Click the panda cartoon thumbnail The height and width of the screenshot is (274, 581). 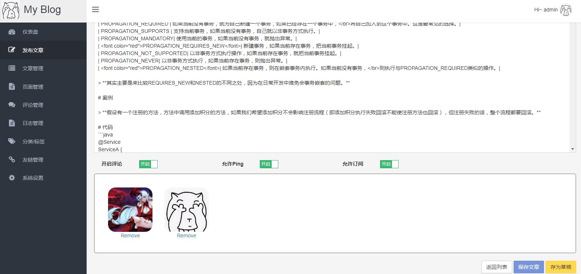pos(187,210)
